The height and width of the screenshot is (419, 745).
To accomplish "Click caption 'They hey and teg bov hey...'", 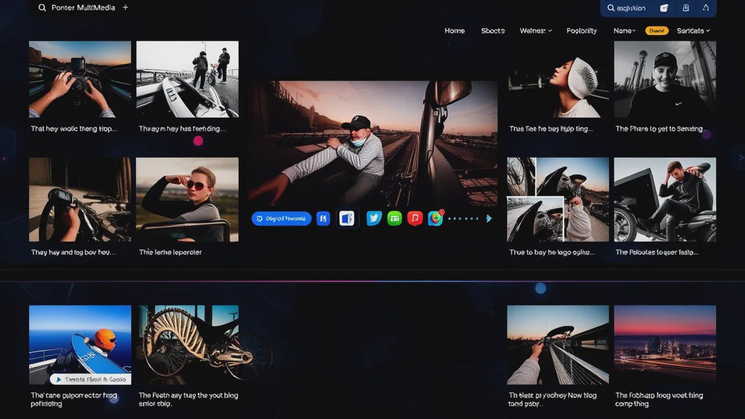I will 73,253.
